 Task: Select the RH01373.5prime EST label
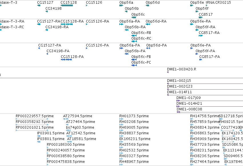[x=134, y=116]
